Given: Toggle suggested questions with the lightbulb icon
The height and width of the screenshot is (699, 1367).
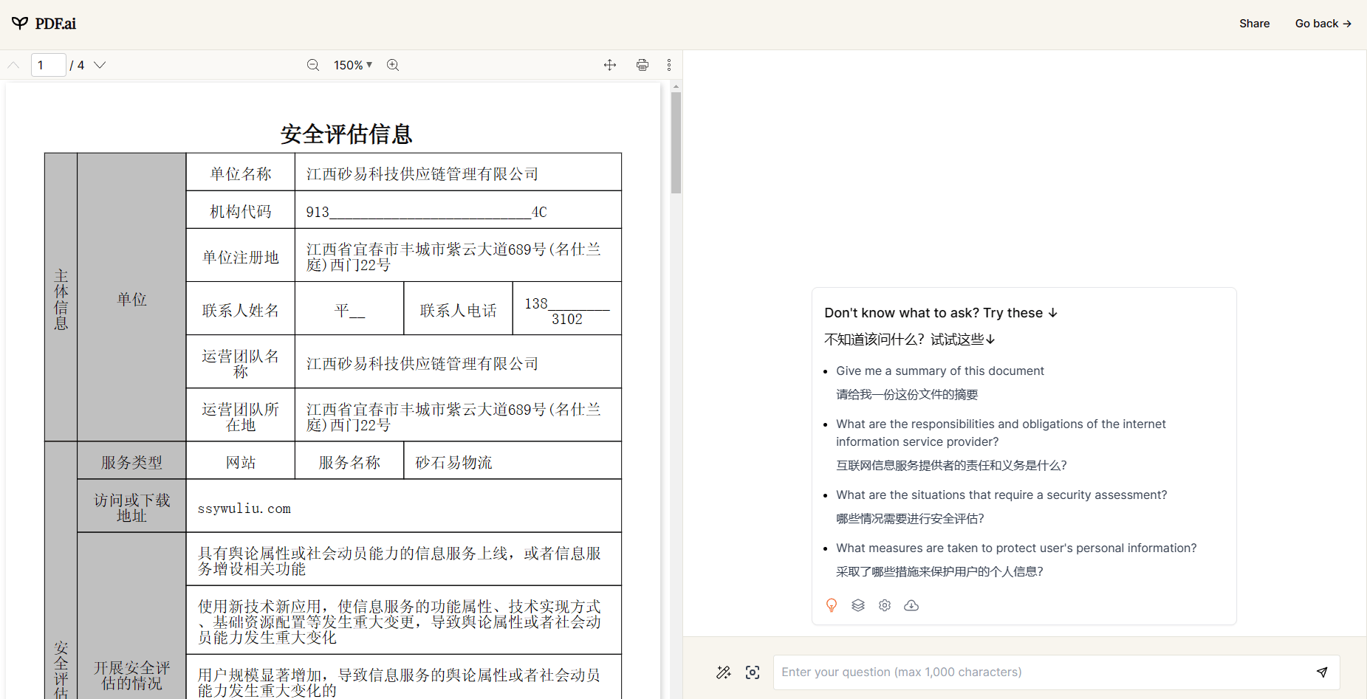Looking at the screenshot, I should [x=832, y=605].
